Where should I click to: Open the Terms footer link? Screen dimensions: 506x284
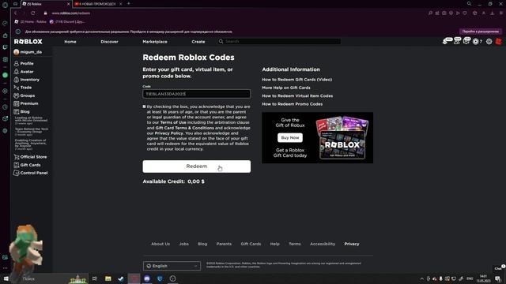pos(295,244)
